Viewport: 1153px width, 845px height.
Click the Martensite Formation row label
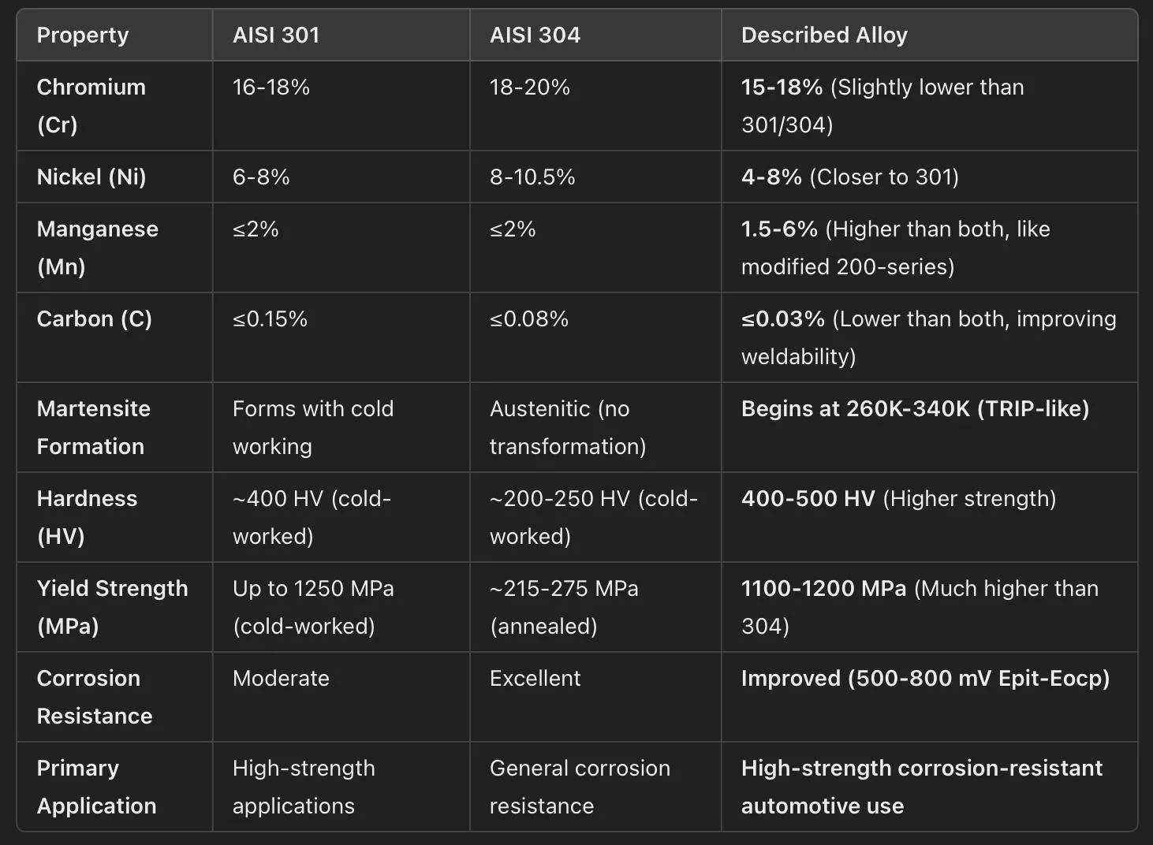(94, 427)
